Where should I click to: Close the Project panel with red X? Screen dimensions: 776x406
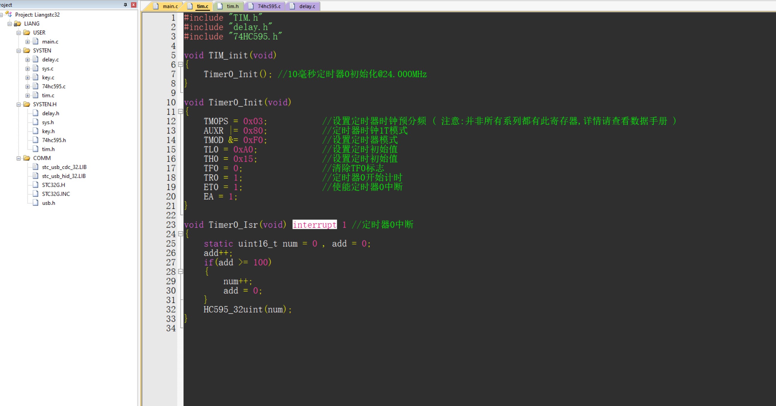134,5
